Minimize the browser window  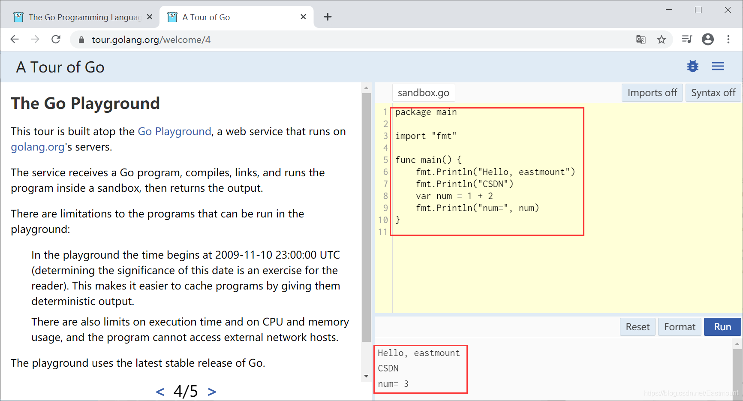click(669, 10)
